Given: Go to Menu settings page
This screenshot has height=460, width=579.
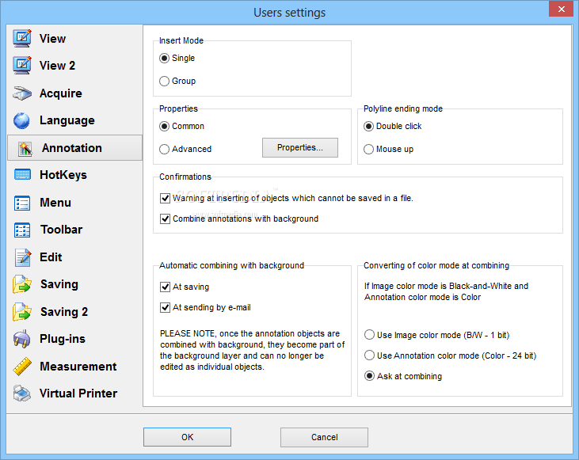Looking at the screenshot, I should [x=55, y=203].
